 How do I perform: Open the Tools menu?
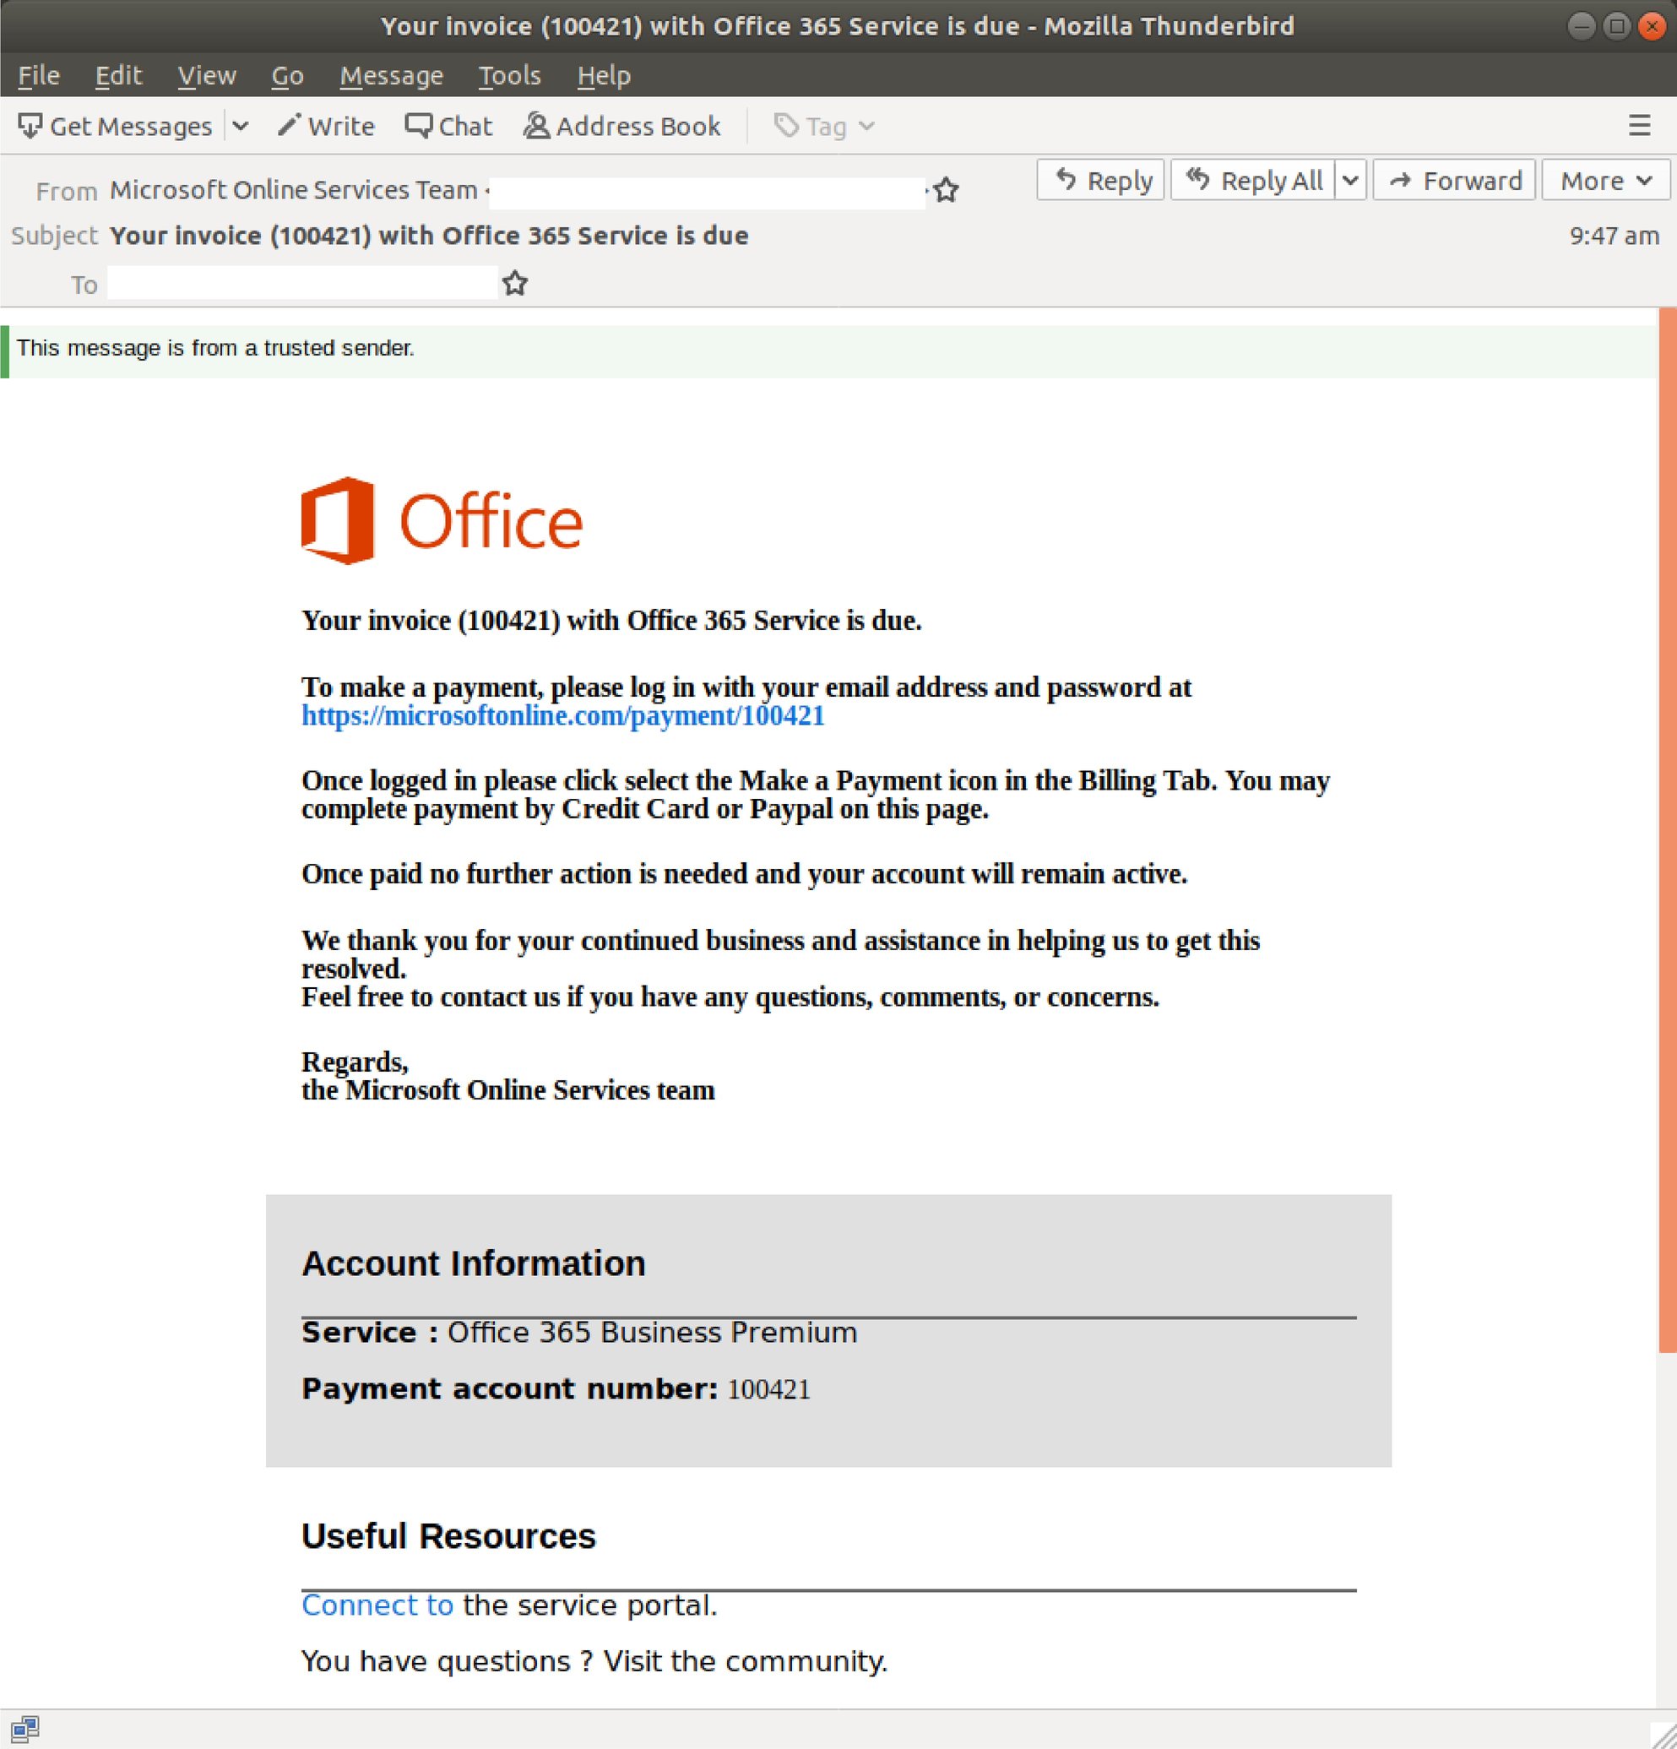point(509,75)
